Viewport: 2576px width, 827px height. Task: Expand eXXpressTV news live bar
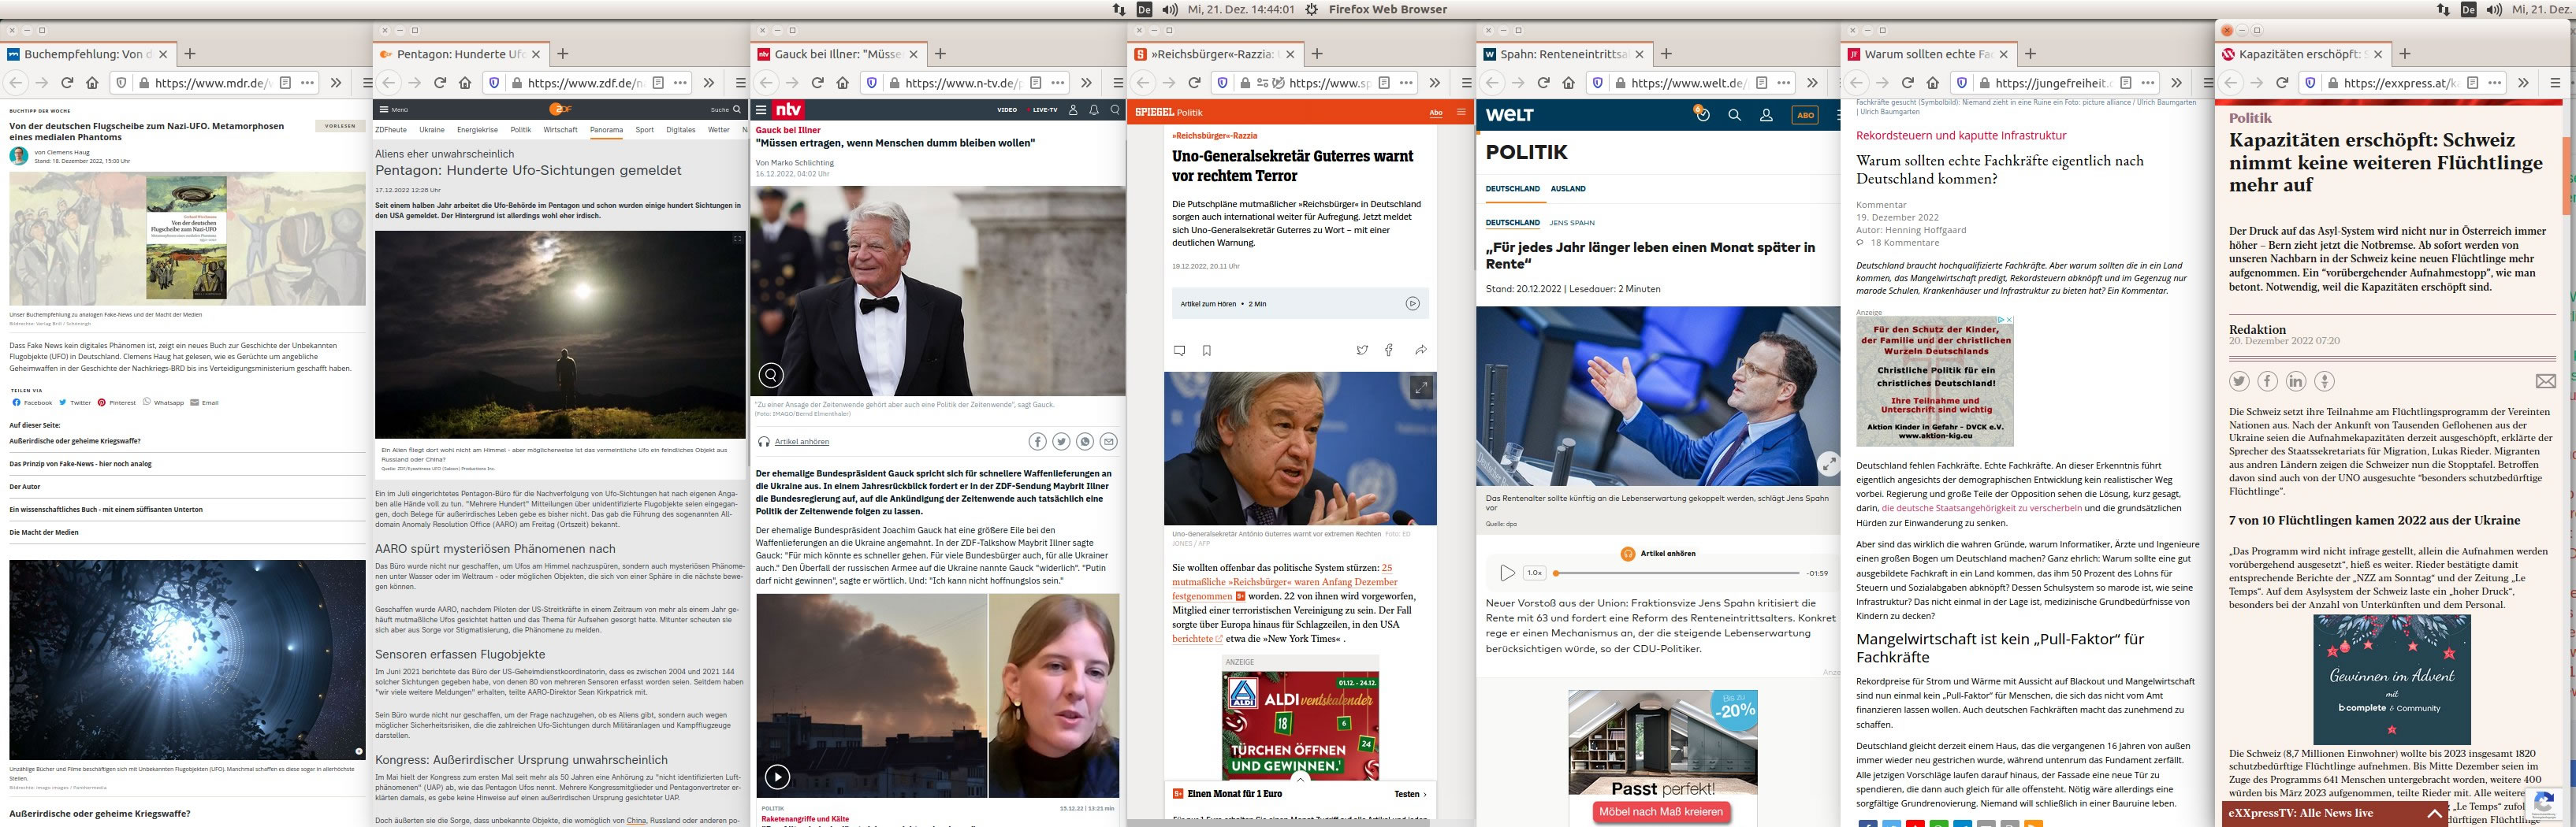(2435, 814)
